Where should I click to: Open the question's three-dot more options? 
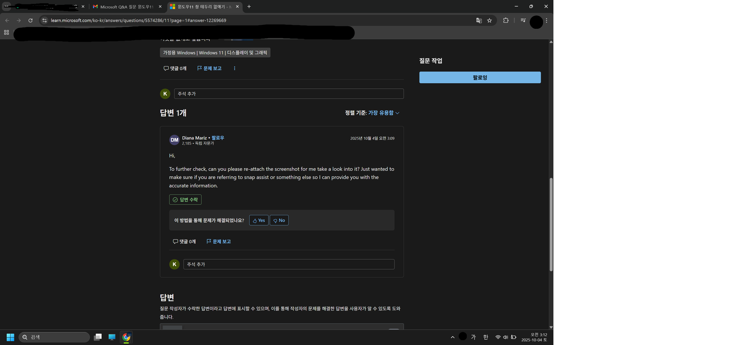tap(235, 68)
